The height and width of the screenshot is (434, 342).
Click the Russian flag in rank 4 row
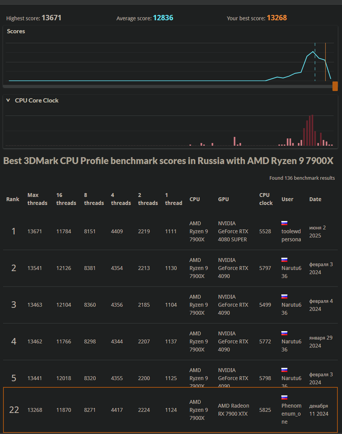pyautogui.click(x=284, y=333)
